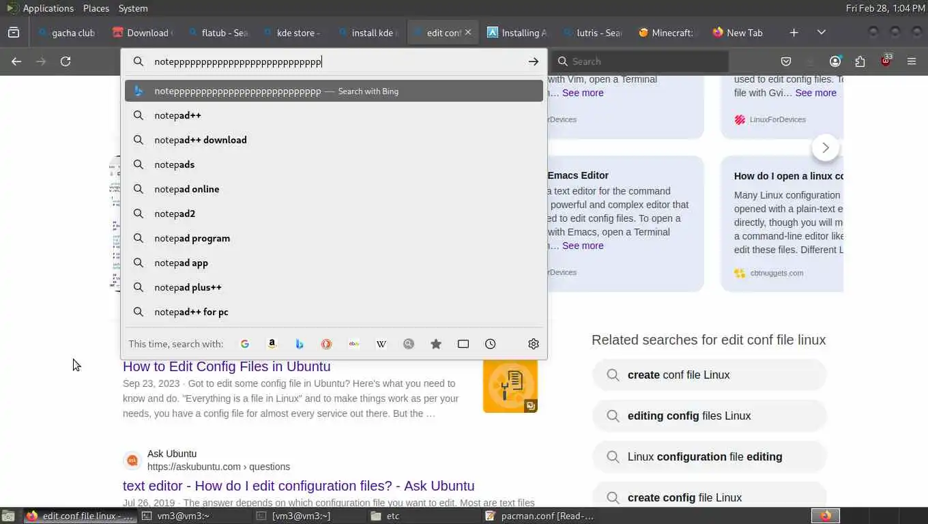Click the go arrow in address bar

(x=534, y=61)
